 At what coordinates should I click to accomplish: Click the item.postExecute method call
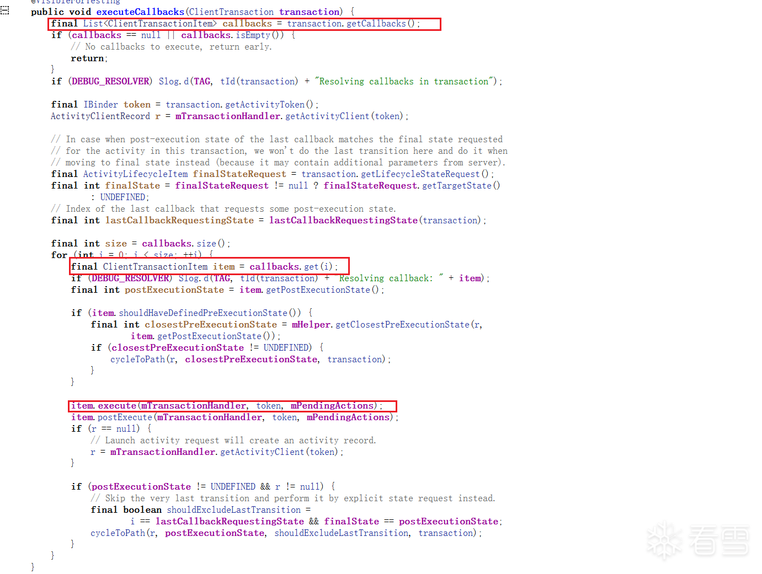124,417
